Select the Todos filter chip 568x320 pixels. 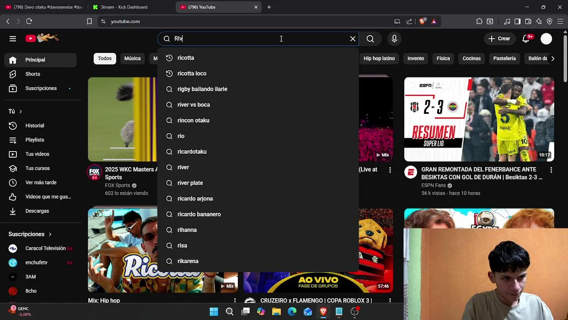(105, 58)
